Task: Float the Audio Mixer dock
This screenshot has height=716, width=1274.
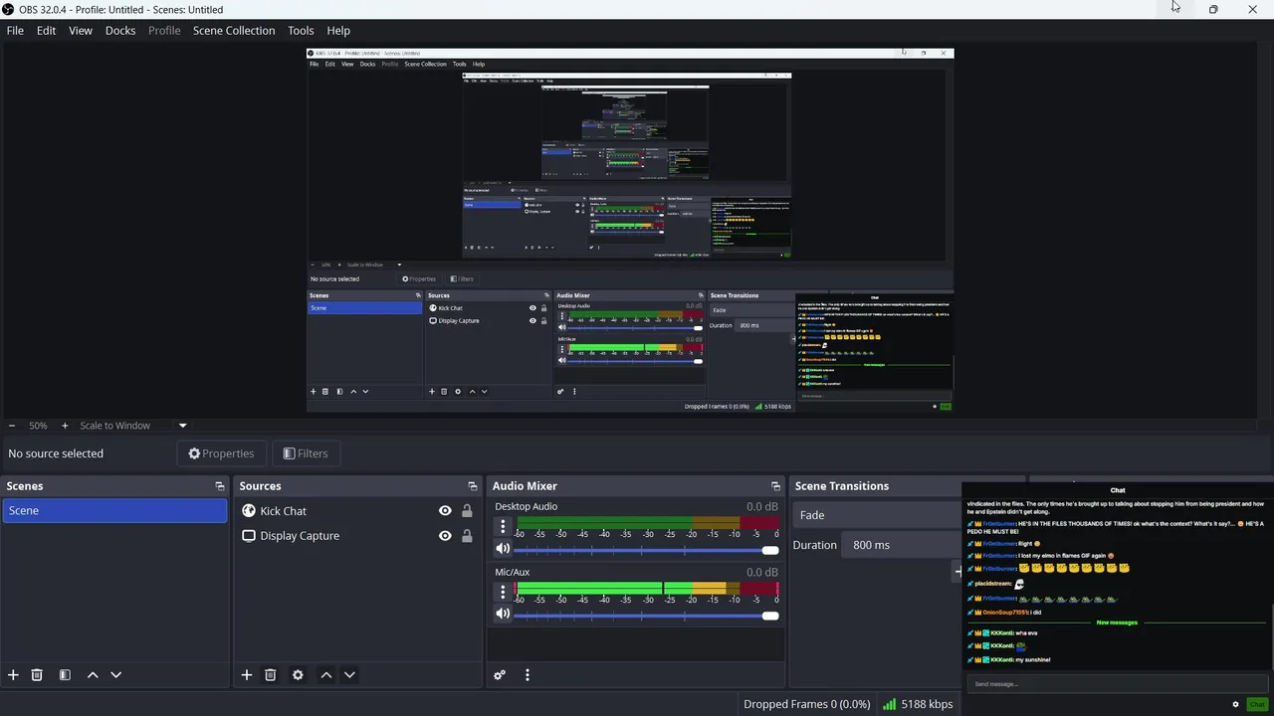Action: [775, 486]
